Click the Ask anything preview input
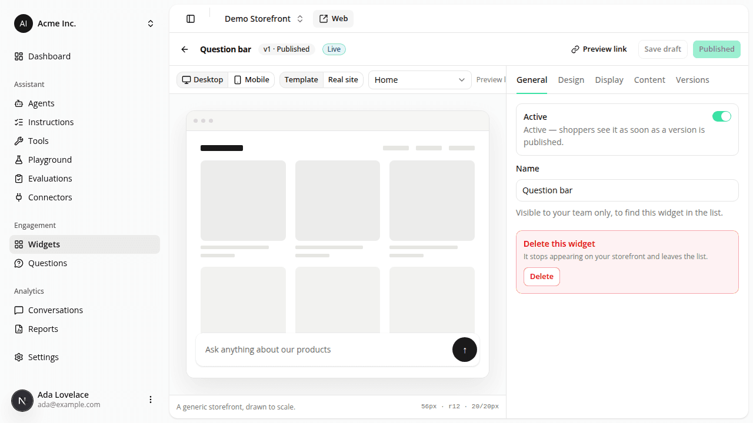The image size is (753, 423). [324, 350]
